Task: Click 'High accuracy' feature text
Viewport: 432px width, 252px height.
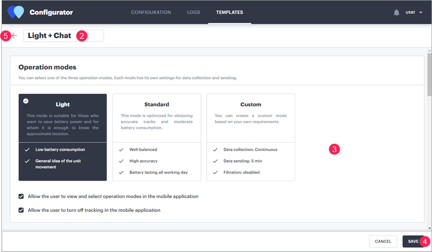Action: coord(144,161)
